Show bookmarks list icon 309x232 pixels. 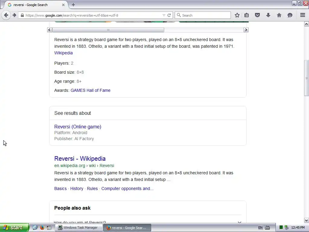(x=247, y=15)
